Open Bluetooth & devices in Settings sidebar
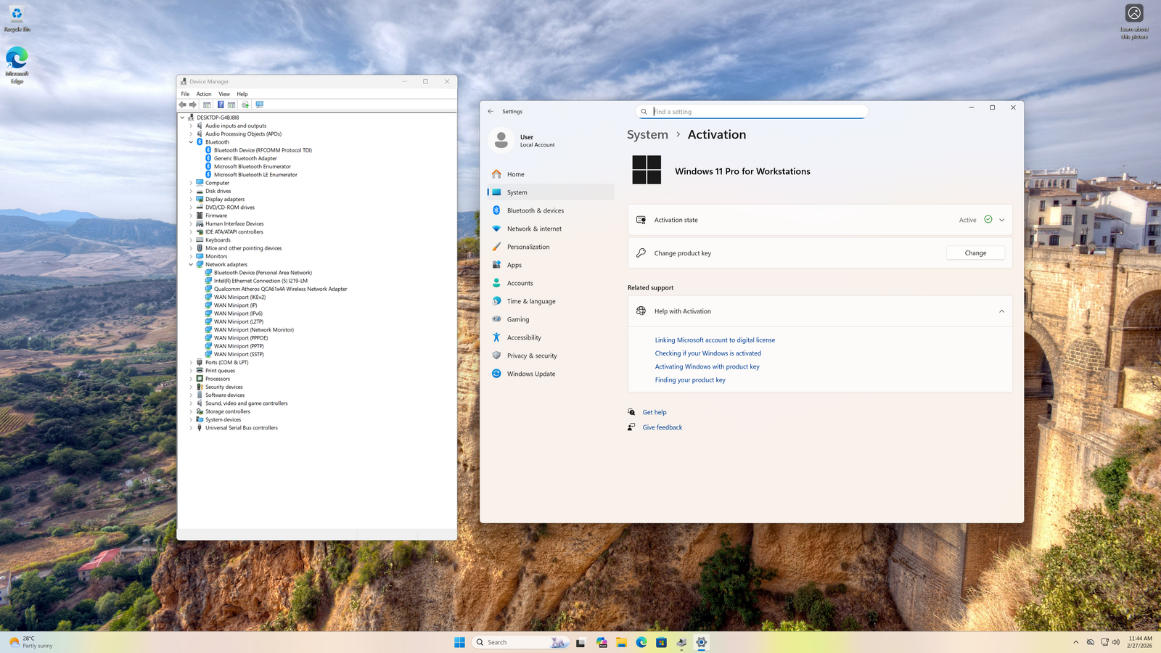This screenshot has height=653, width=1161. pyautogui.click(x=535, y=210)
